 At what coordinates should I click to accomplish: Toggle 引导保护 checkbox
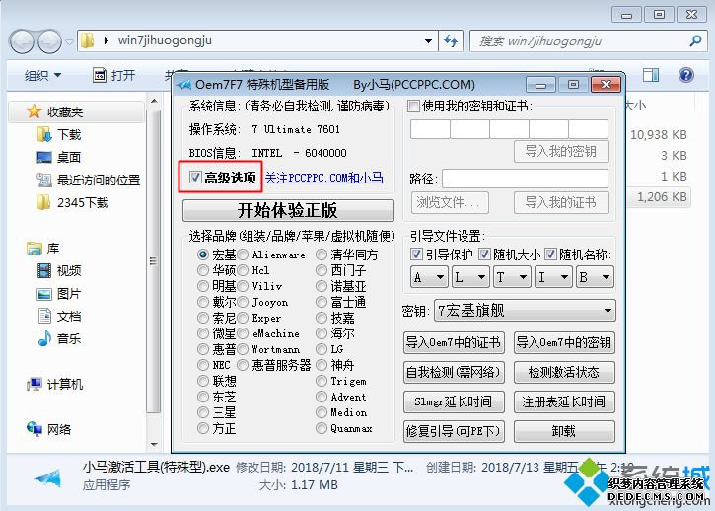[x=416, y=255]
